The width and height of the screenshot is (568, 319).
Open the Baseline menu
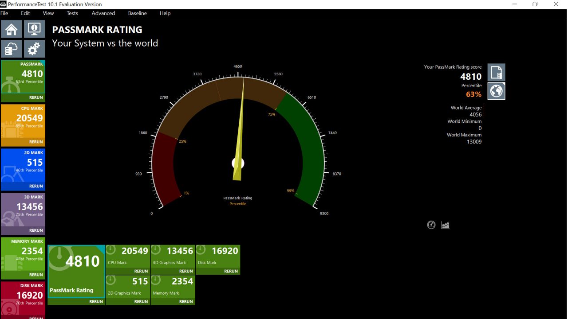coord(138,13)
